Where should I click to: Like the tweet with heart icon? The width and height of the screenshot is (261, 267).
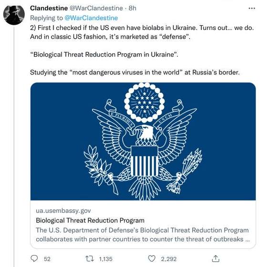click(x=152, y=258)
